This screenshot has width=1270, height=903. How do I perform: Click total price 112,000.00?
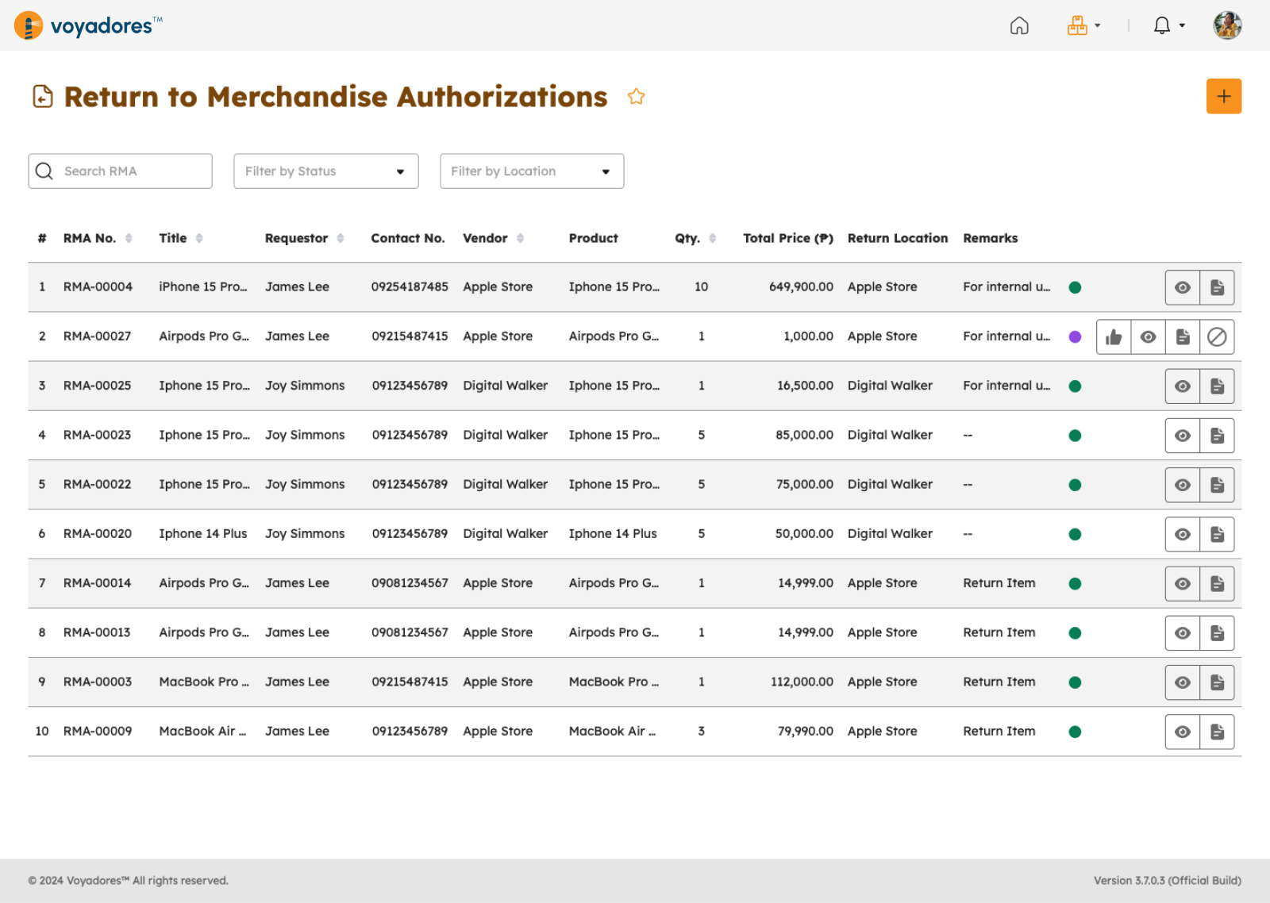(802, 682)
